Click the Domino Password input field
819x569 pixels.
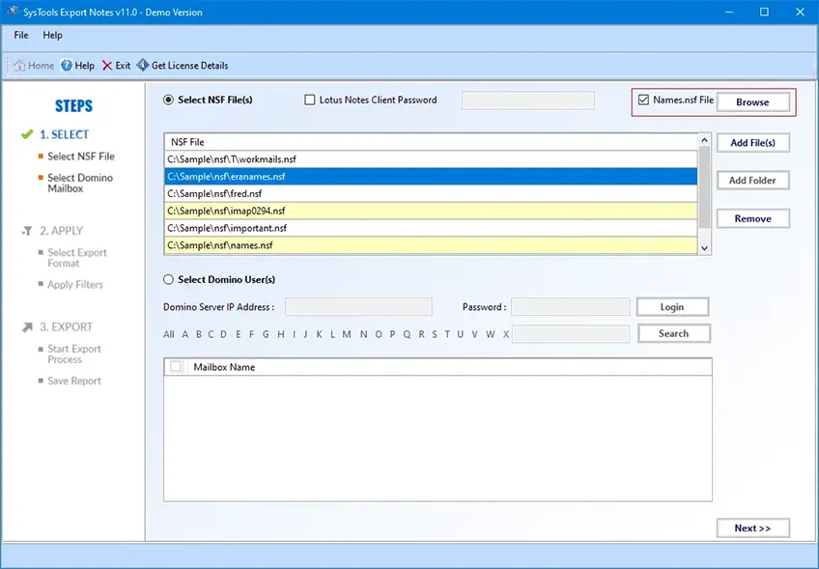(570, 306)
